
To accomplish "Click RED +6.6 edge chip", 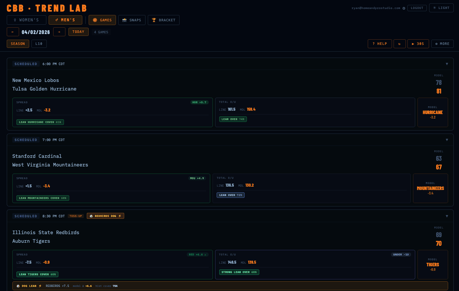I will [198, 254].
